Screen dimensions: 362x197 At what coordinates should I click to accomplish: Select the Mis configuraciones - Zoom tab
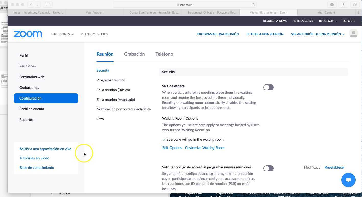[269, 13]
